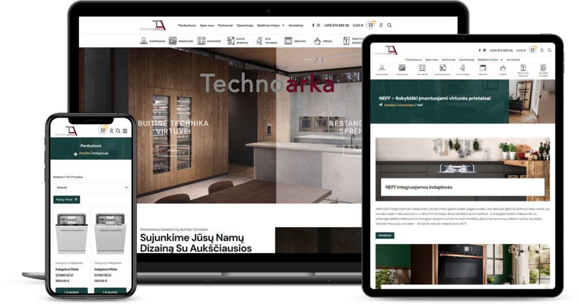
Task: Open Facebook icon on tablet header
Action: [479, 50]
